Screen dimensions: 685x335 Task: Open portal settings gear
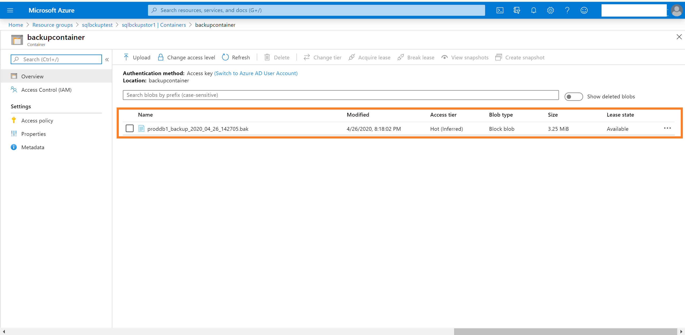tap(550, 10)
